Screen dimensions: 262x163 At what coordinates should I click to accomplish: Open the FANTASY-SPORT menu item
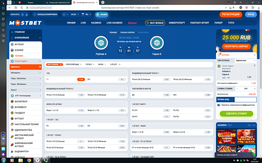point(199,23)
